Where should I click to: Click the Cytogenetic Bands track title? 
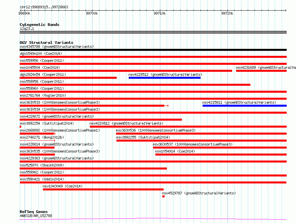[40, 25]
